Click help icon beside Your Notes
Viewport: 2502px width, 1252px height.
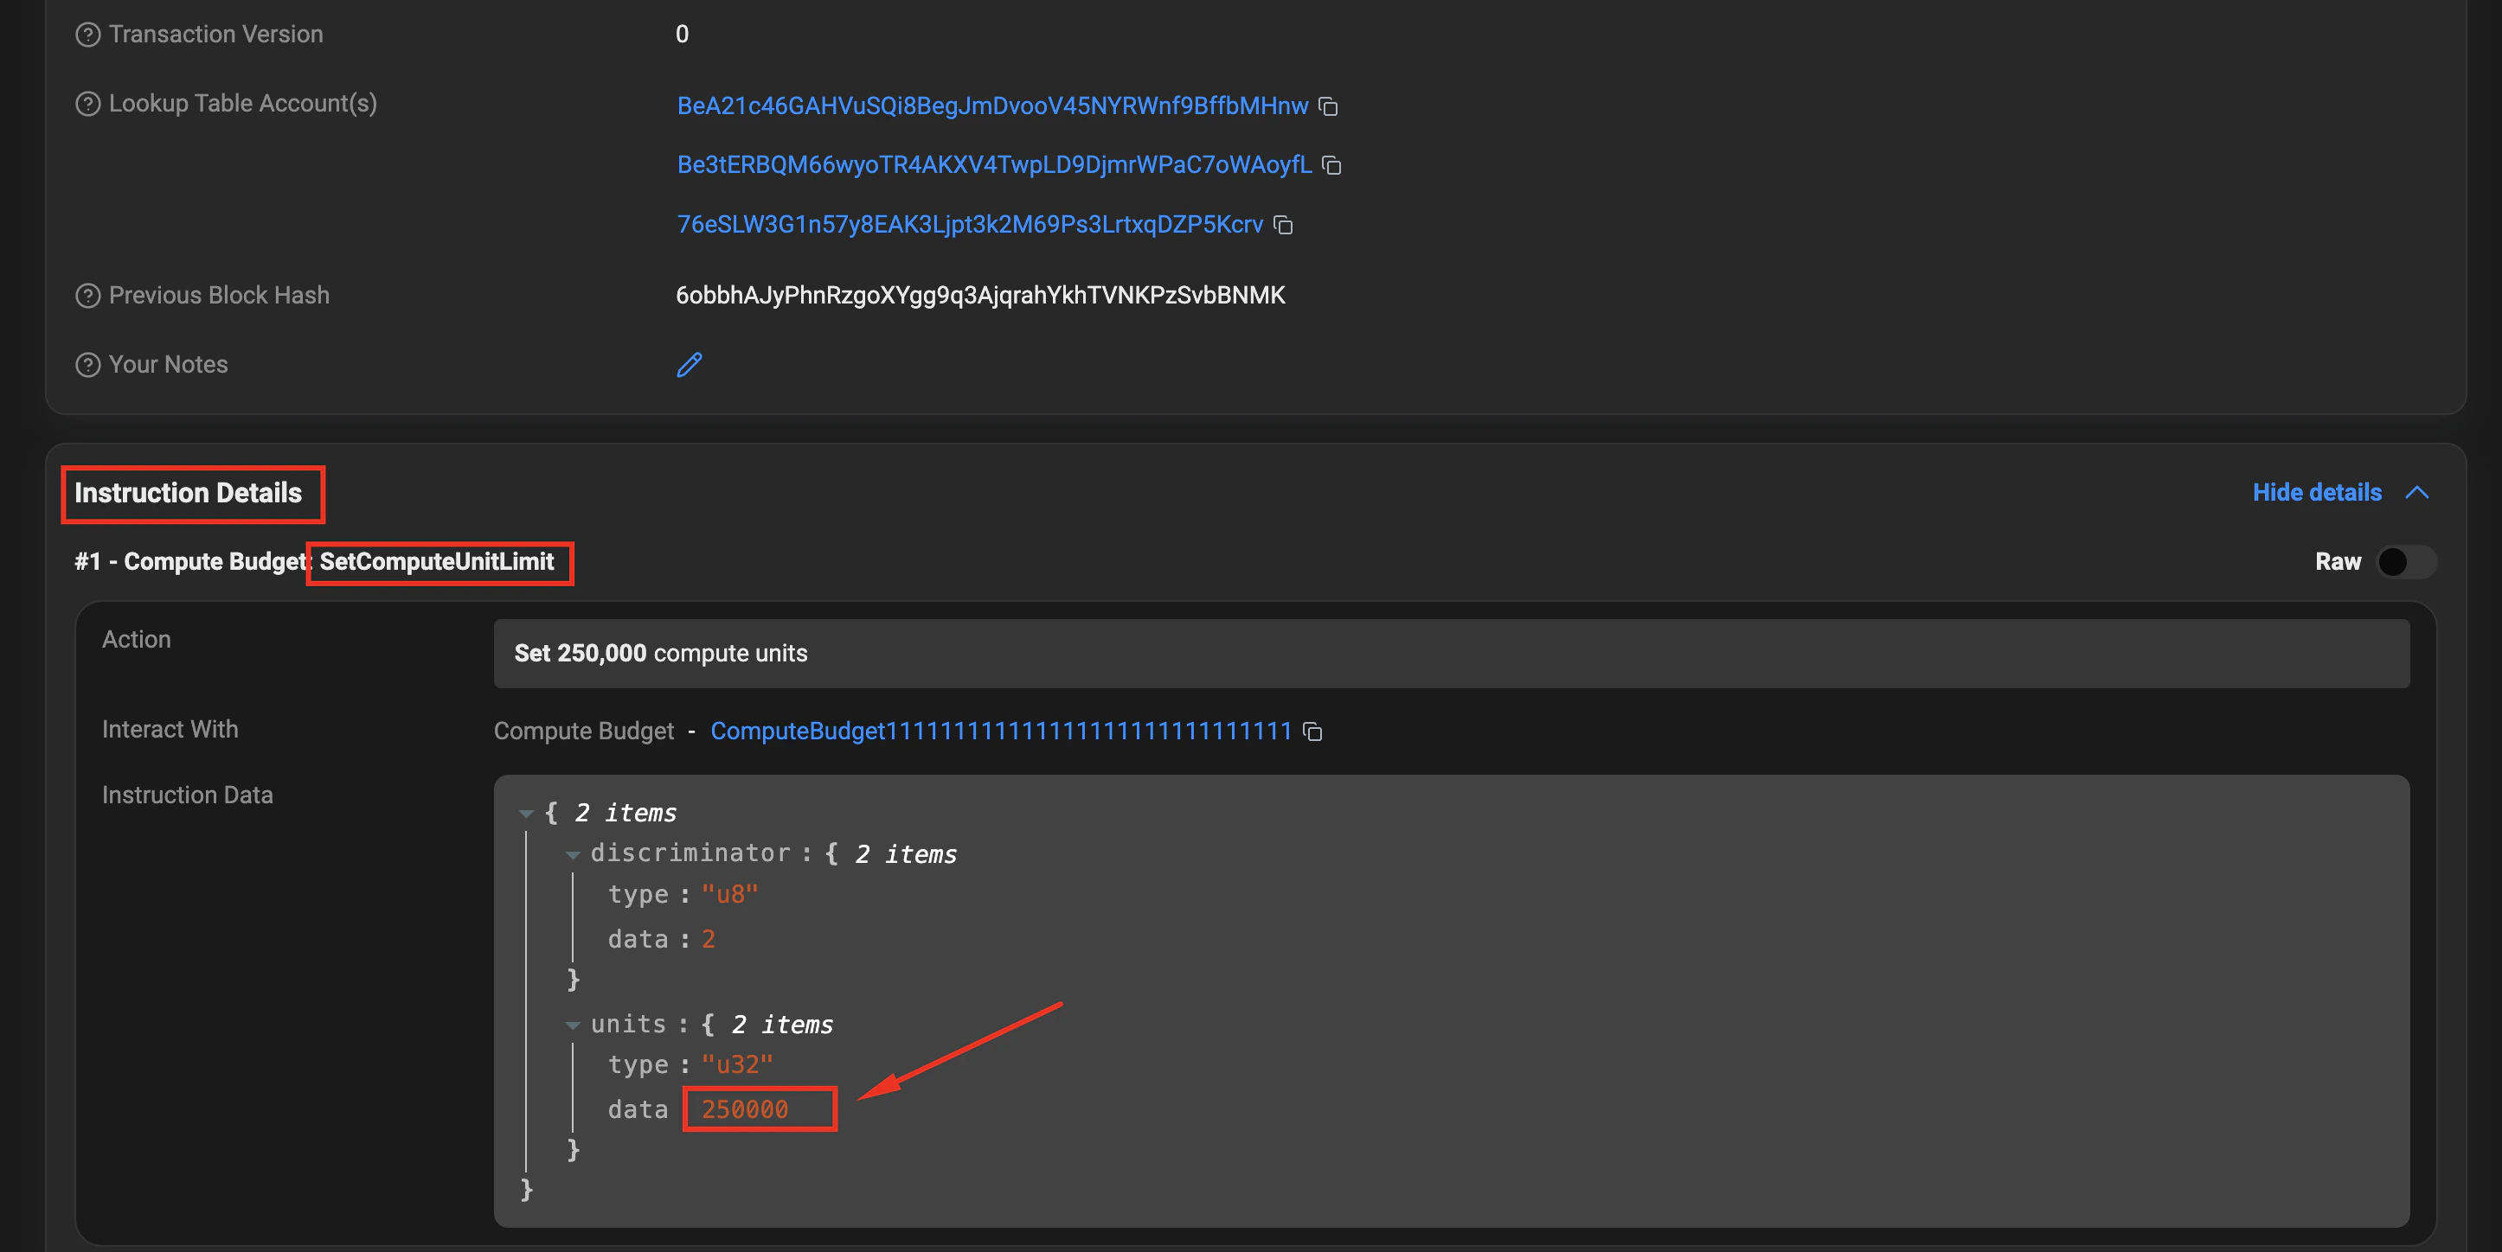coord(87,365)
